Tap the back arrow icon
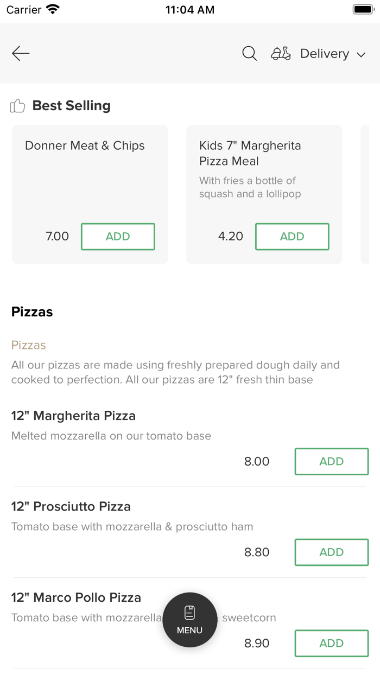The image size is (380, 675). (x=21, y=53)
